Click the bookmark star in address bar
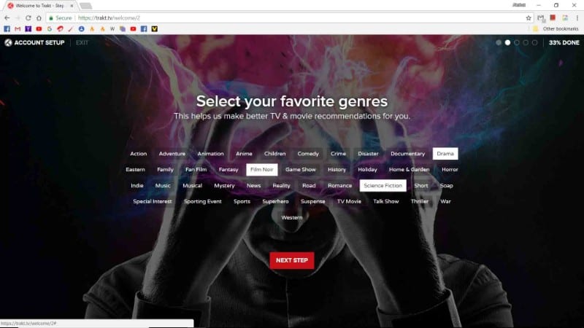 [x=528, y=17]
